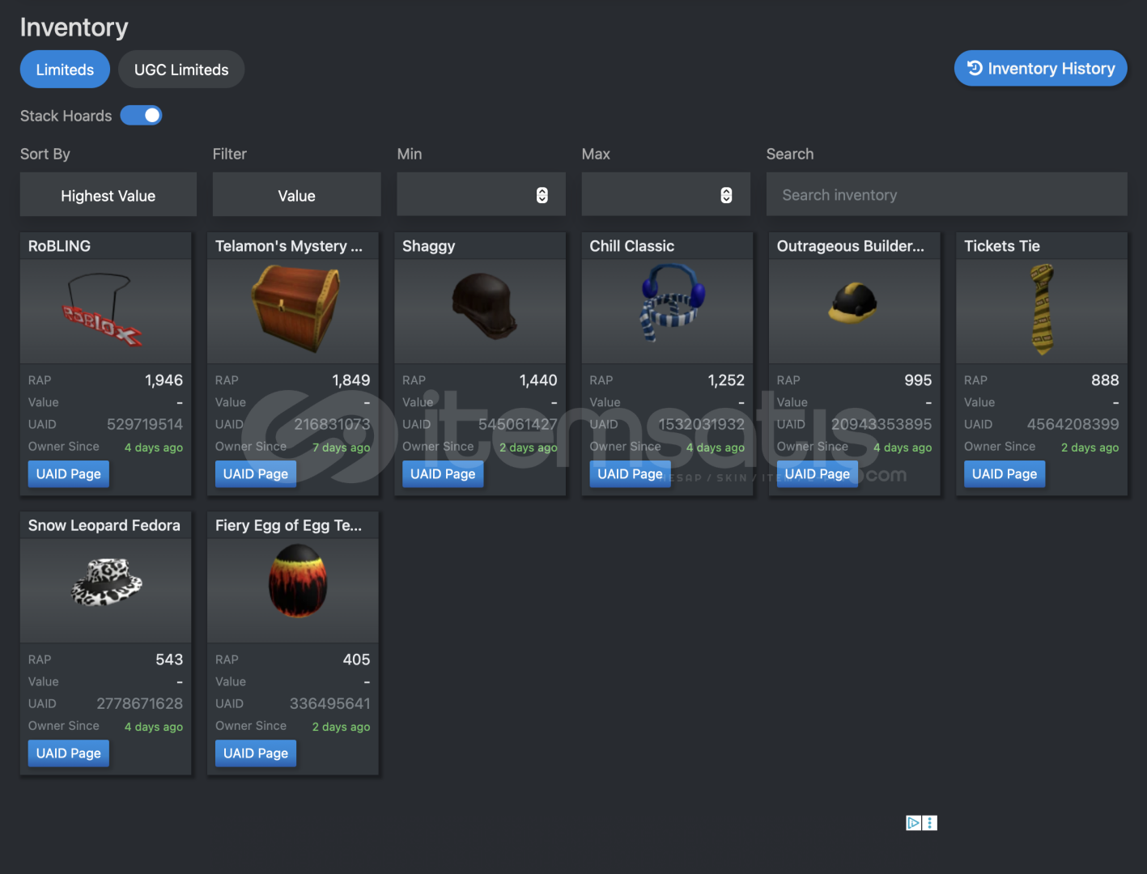Click Shaggy UAID number 545061427
The height and width of the screenshot is (874, 1147).
click(x=518, y=424)
